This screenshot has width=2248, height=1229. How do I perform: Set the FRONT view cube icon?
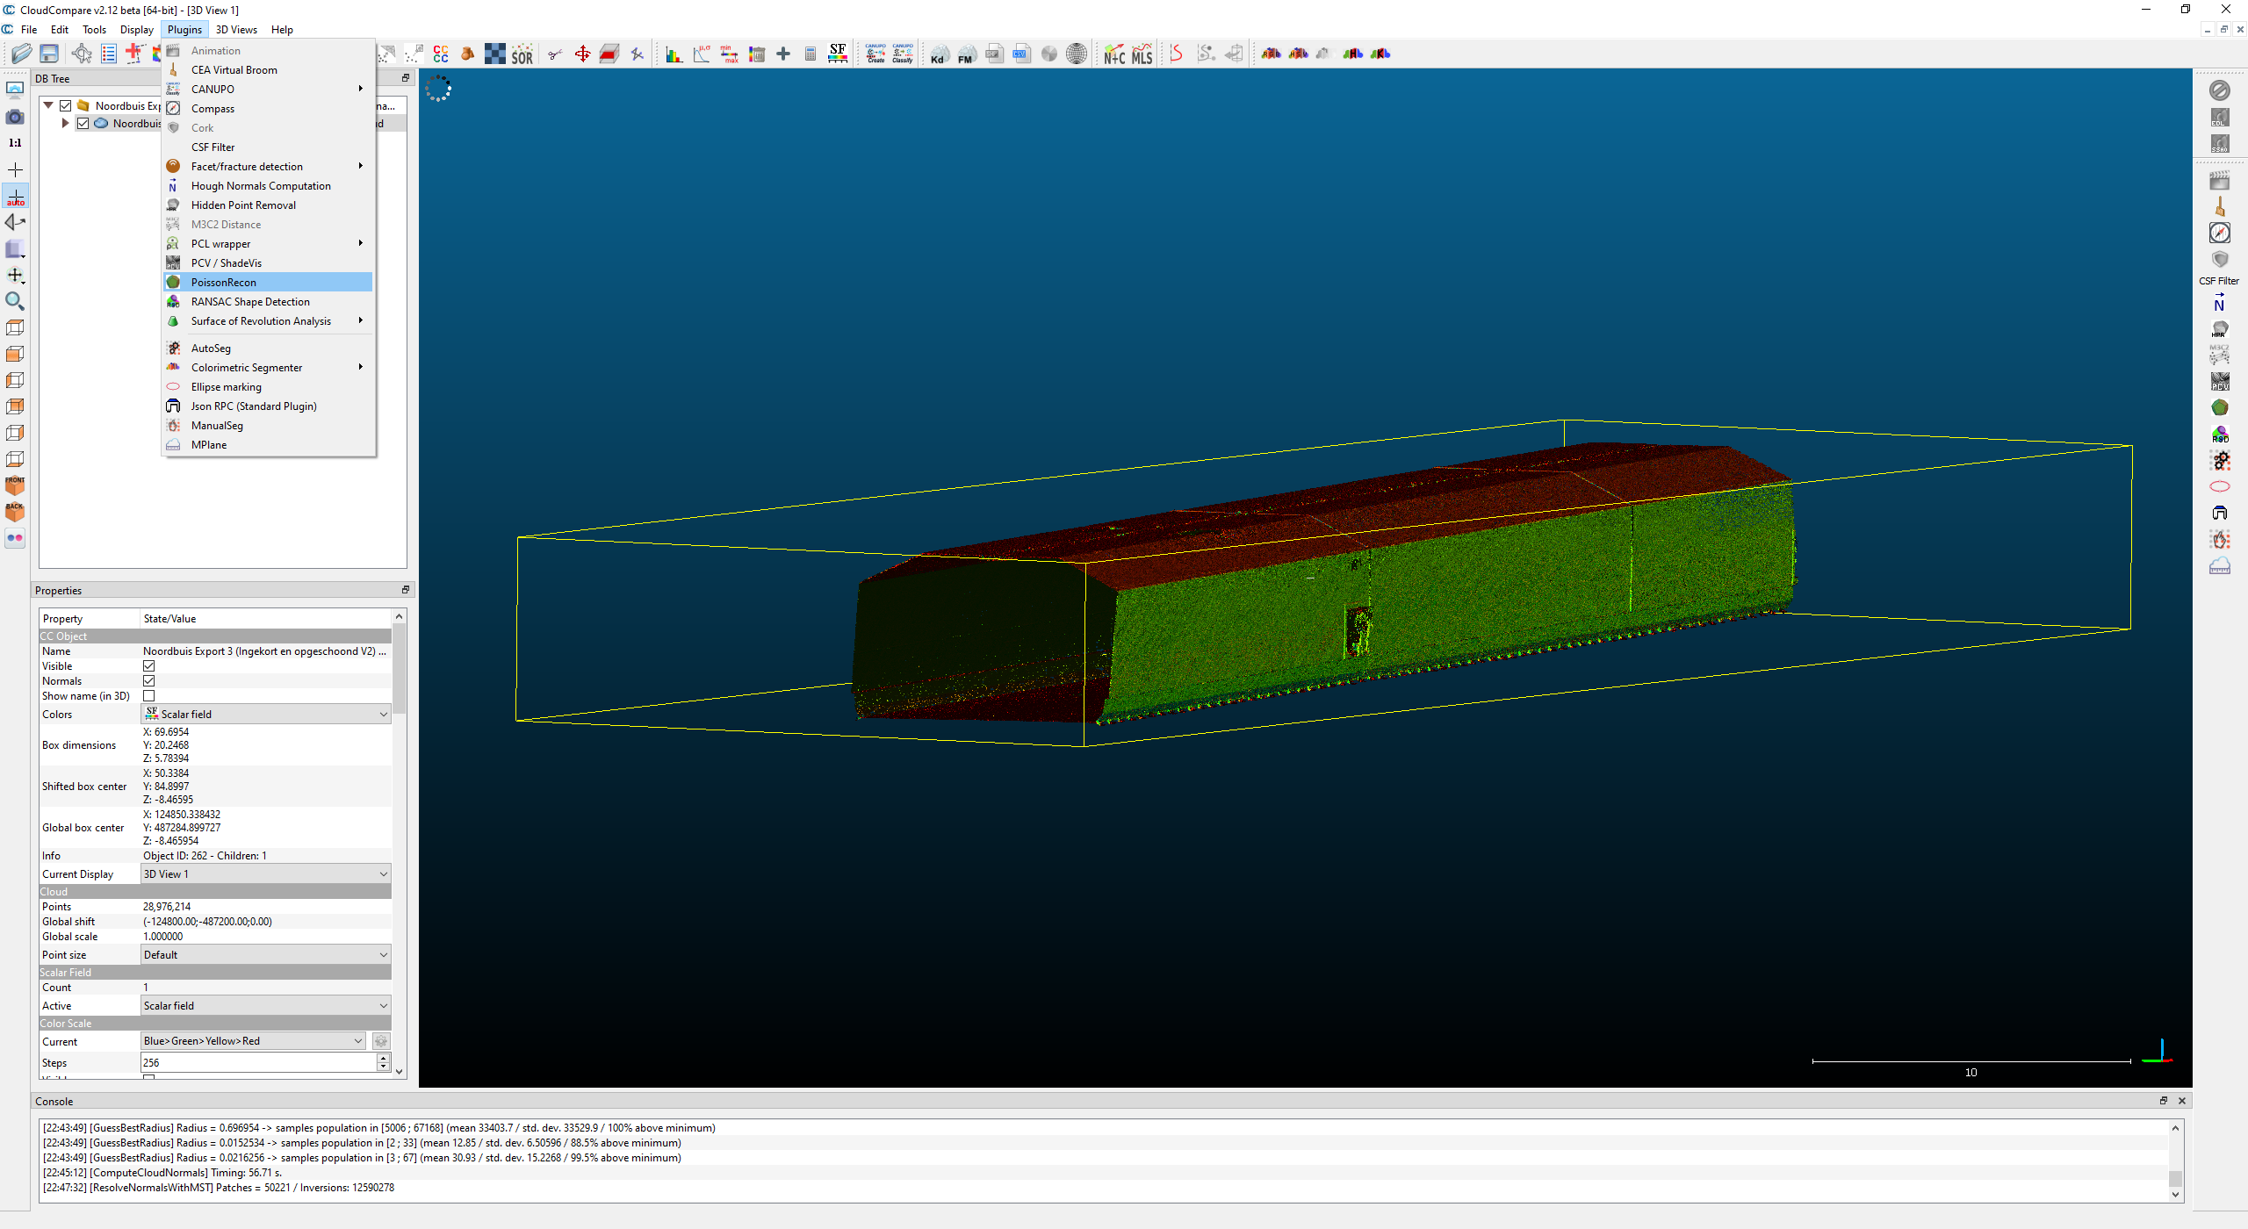(x=15, y=485)
